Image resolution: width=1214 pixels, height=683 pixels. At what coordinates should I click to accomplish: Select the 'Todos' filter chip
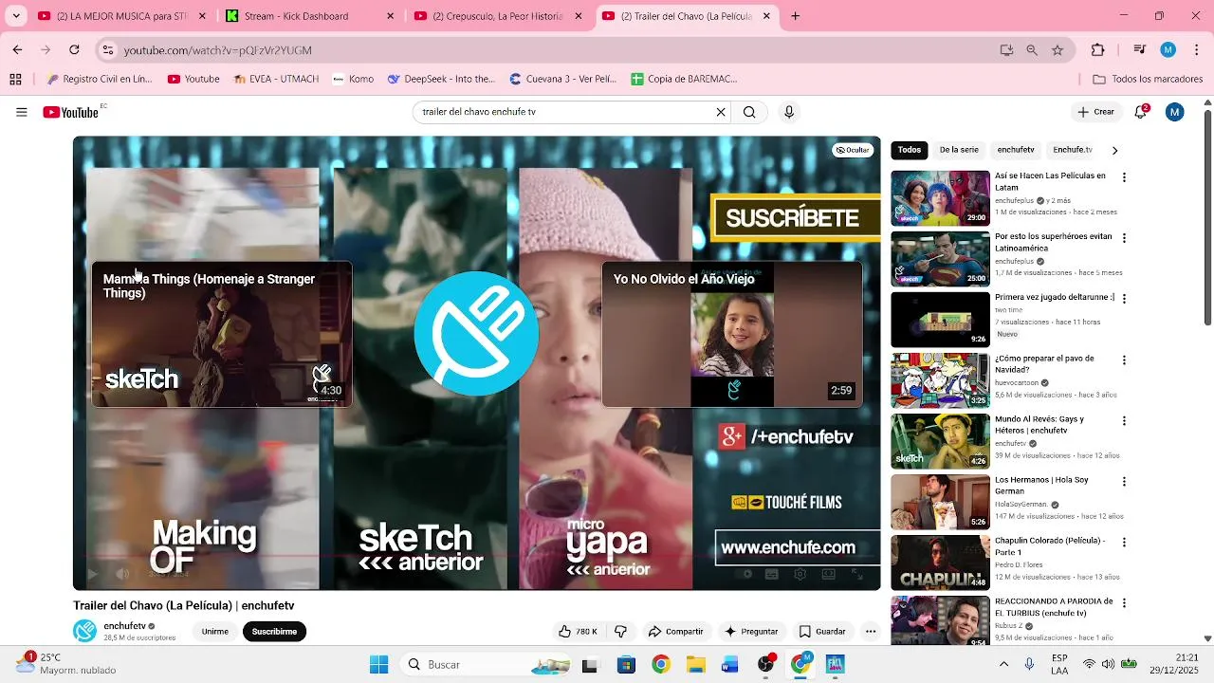[910, 150]
